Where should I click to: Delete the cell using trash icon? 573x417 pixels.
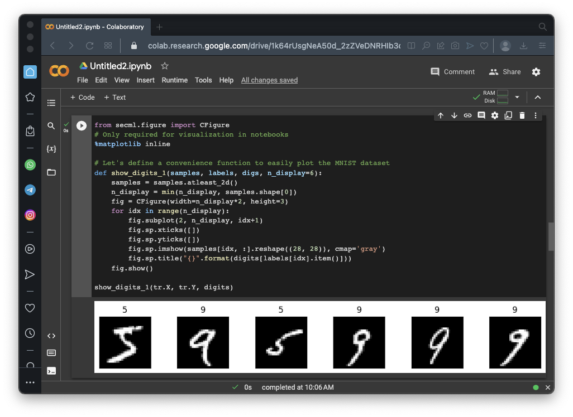click(522, 115)
